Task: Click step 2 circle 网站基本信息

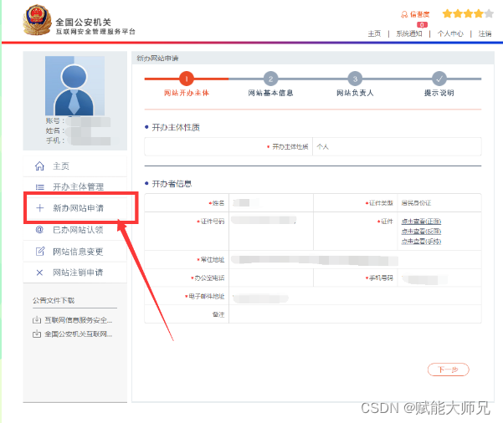Action: 270,79
